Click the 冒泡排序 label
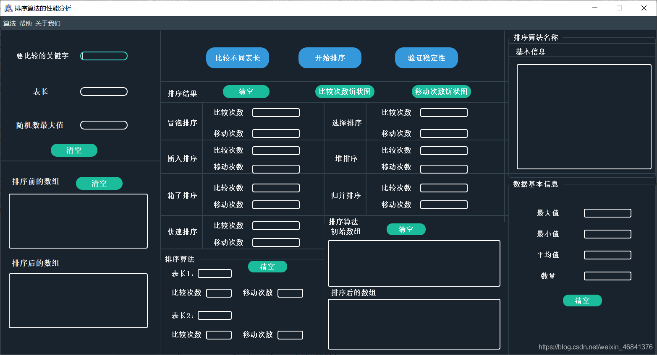 pos(182,123)
